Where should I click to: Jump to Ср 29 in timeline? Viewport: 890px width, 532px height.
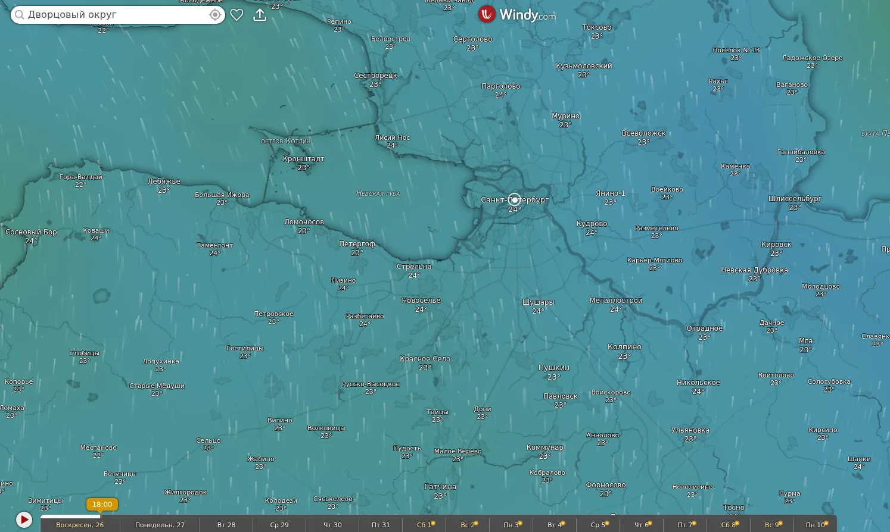click(x=279, y=525)
